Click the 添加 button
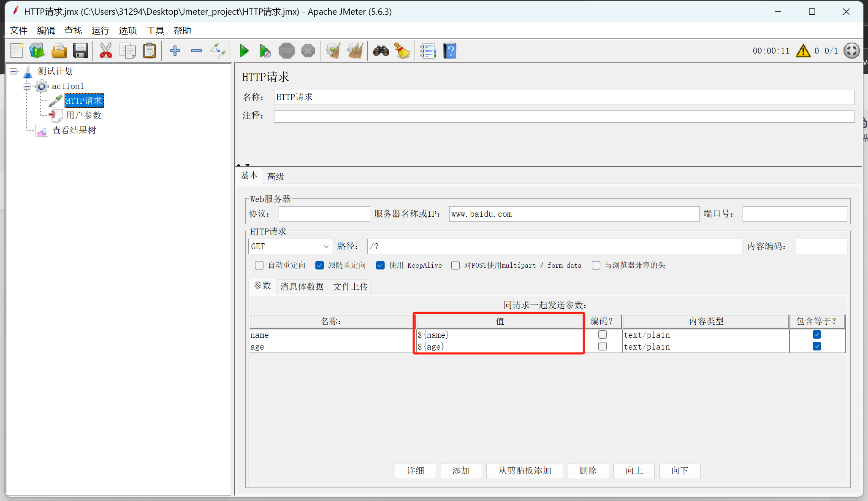 pos(461,471)
